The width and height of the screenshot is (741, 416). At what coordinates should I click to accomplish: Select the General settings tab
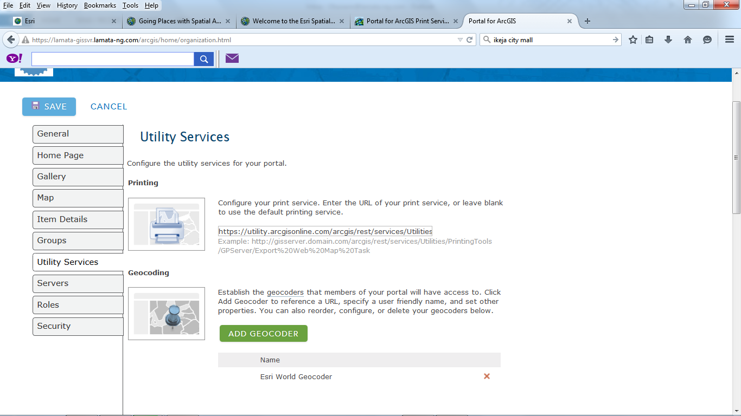point(78,134)
